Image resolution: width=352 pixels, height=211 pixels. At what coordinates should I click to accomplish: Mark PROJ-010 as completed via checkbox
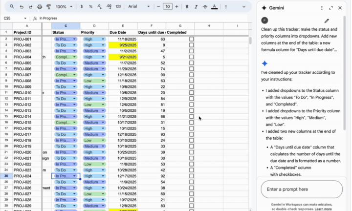click(191, 93)
